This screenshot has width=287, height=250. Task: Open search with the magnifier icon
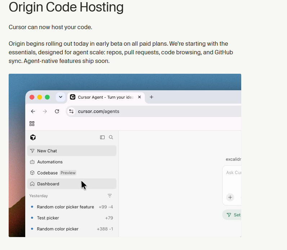point(111,137)
